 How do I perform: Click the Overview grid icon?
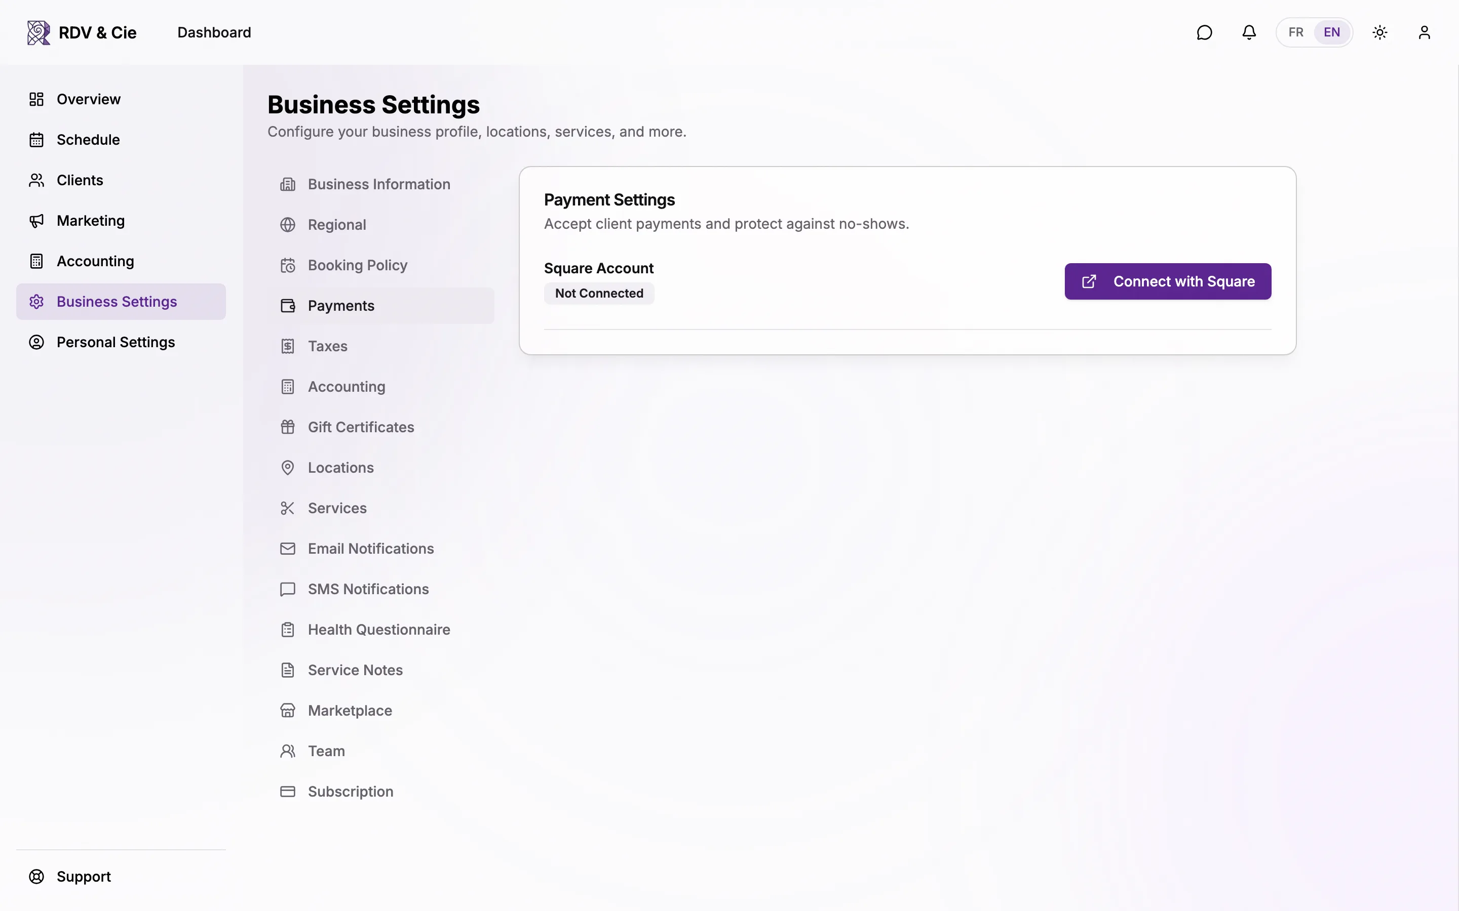[x=37, y=99]
